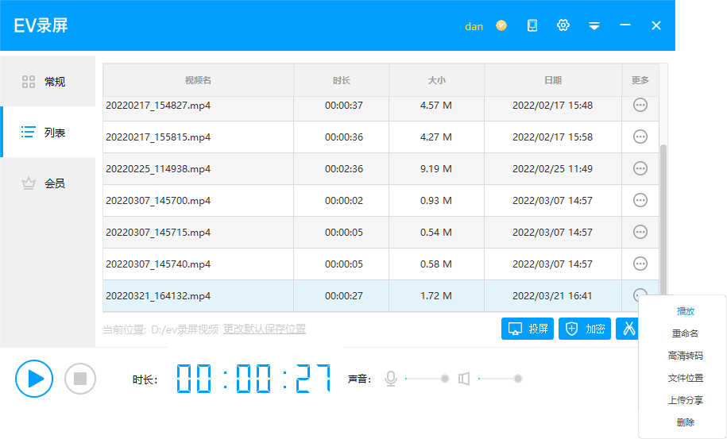This screenshot has width=727, height=439.
Task: Click the gold VIP badge icon
Action: (x=501, y=25)
